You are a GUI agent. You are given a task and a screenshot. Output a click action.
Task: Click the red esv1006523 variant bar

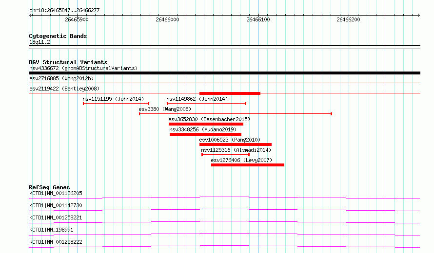(236, 145)
